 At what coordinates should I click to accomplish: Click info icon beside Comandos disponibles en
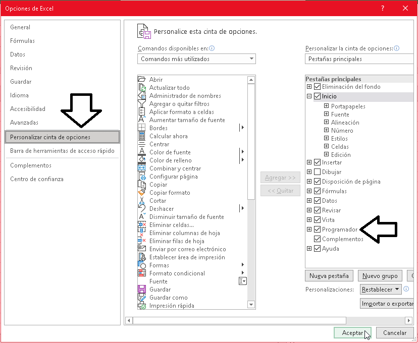point(212,48)
